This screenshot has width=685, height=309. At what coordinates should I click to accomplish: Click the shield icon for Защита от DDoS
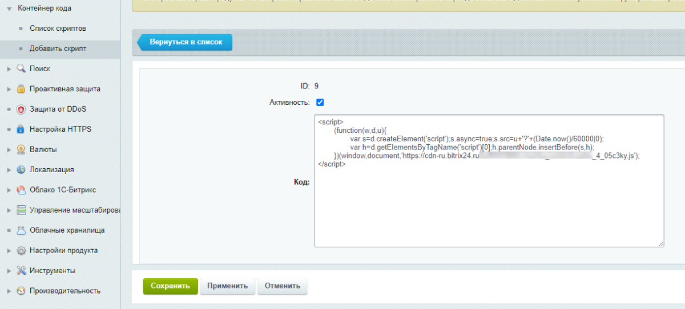coord(21,109)
